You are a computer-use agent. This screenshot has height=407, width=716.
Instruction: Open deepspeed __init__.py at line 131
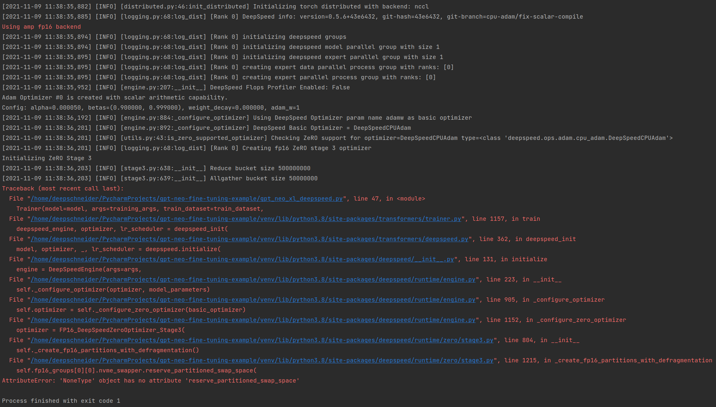coord(241,259)
